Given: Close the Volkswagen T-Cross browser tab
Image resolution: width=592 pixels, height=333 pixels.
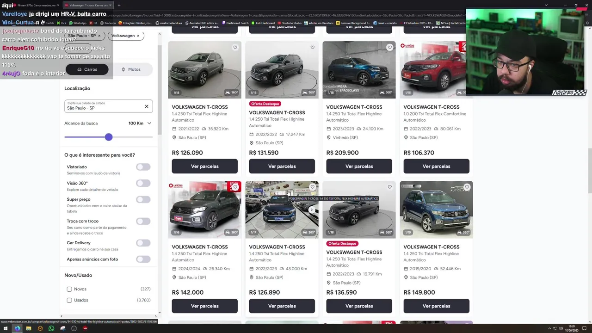Looking at the screenshot, I should [x=110, y=5].
